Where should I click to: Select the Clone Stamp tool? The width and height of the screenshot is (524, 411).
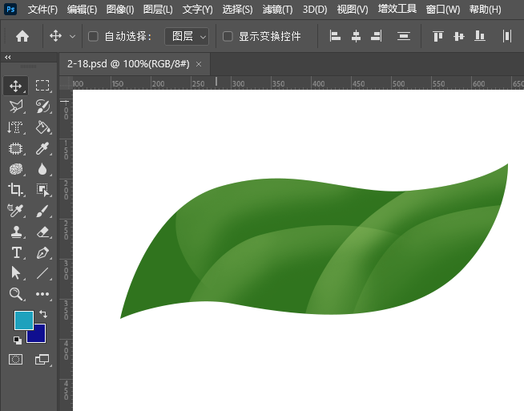pyautogui.click(x=15, y=232)
